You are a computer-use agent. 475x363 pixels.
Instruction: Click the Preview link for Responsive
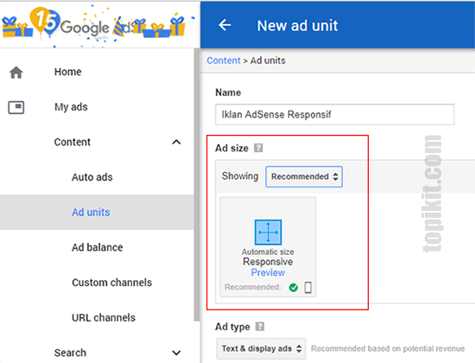click(x=268, y=272)
